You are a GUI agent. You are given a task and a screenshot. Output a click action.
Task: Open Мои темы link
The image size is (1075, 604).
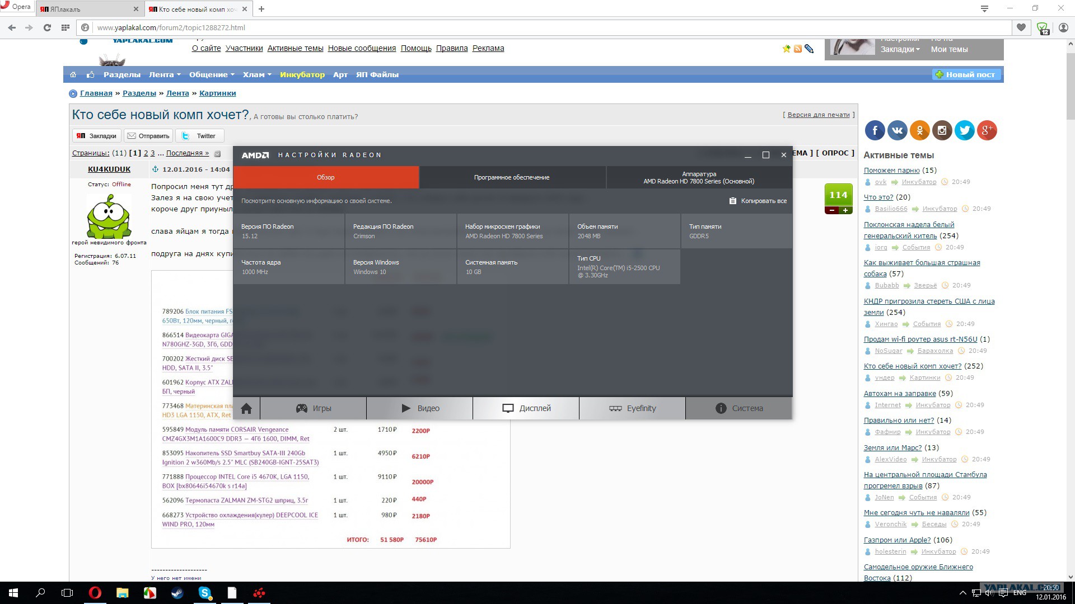click(949, 49)
